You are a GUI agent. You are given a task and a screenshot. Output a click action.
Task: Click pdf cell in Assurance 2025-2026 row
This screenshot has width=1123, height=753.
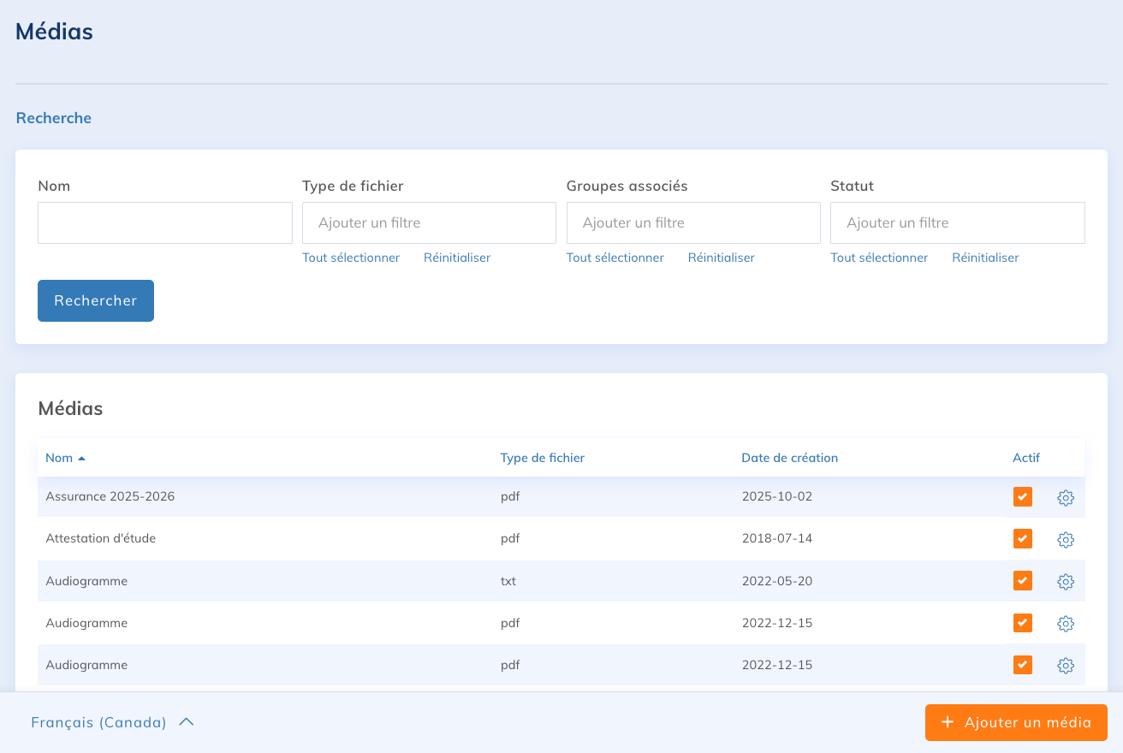(510, 497)
